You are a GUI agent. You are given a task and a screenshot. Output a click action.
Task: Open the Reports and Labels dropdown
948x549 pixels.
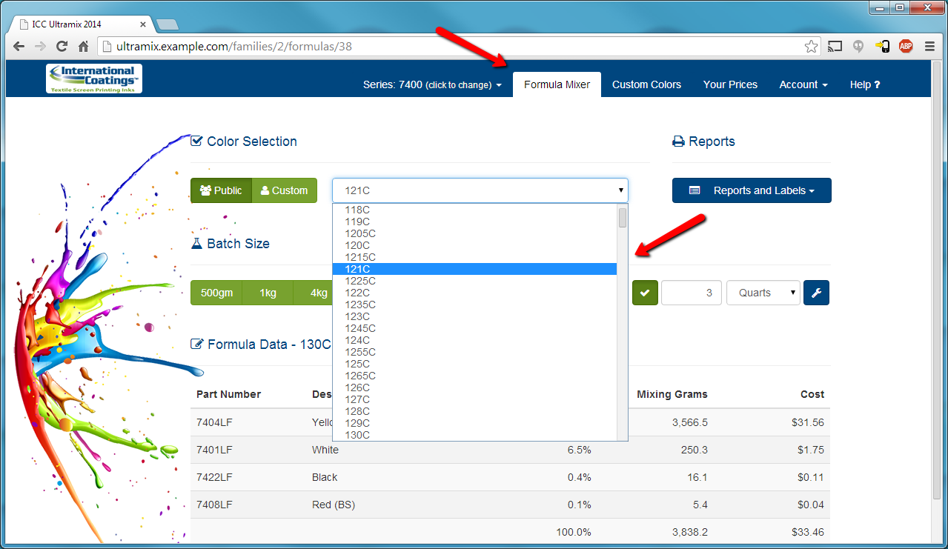752,190
